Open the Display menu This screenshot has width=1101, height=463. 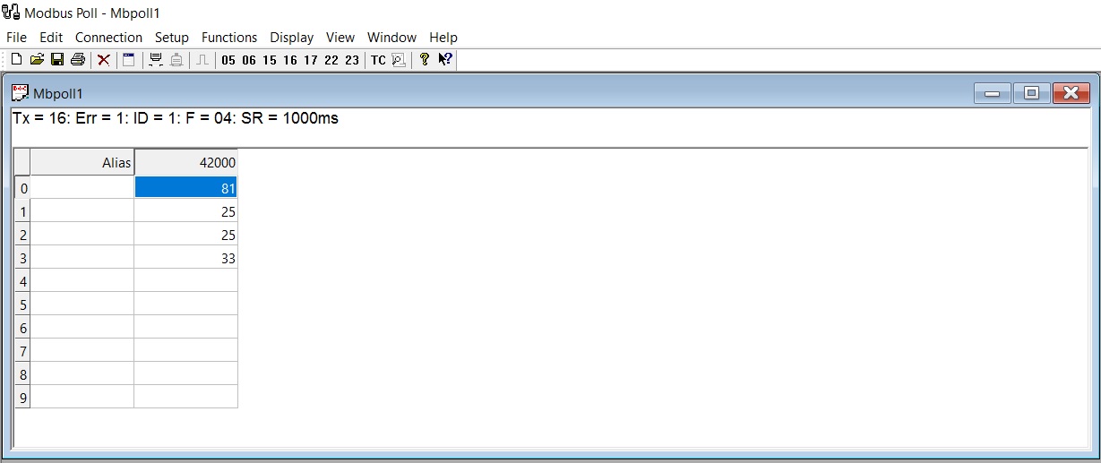[292, 38]
